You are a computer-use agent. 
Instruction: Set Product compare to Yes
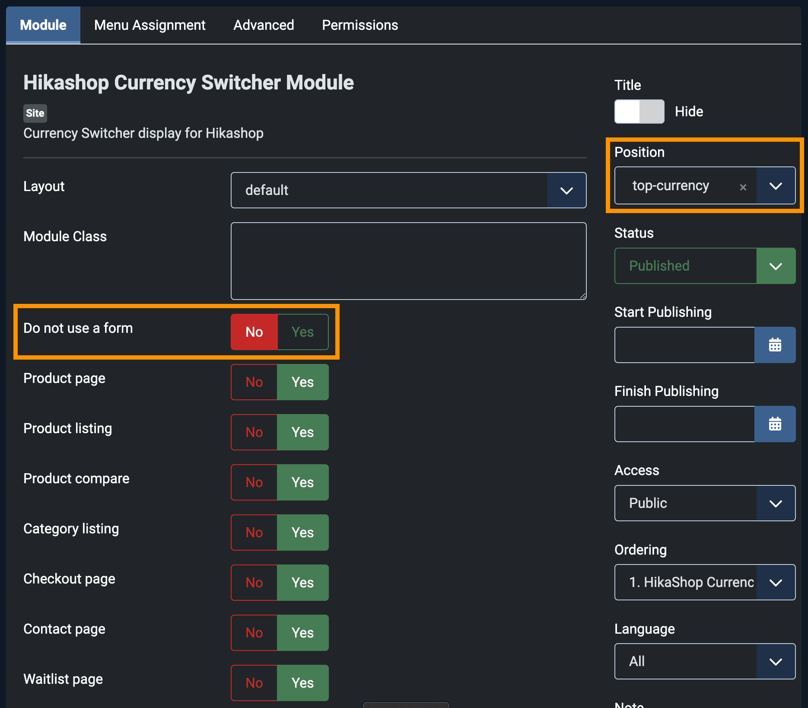(x=303, y=482)
